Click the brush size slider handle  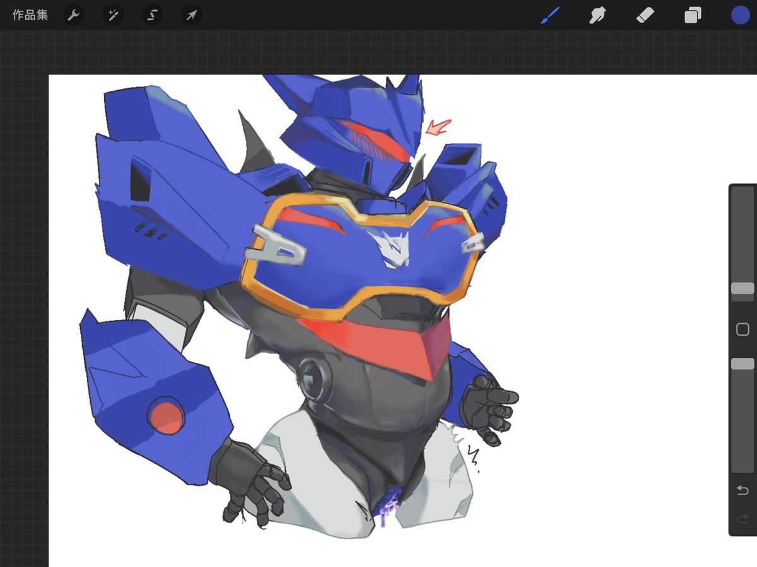click(x=742, y=288)
